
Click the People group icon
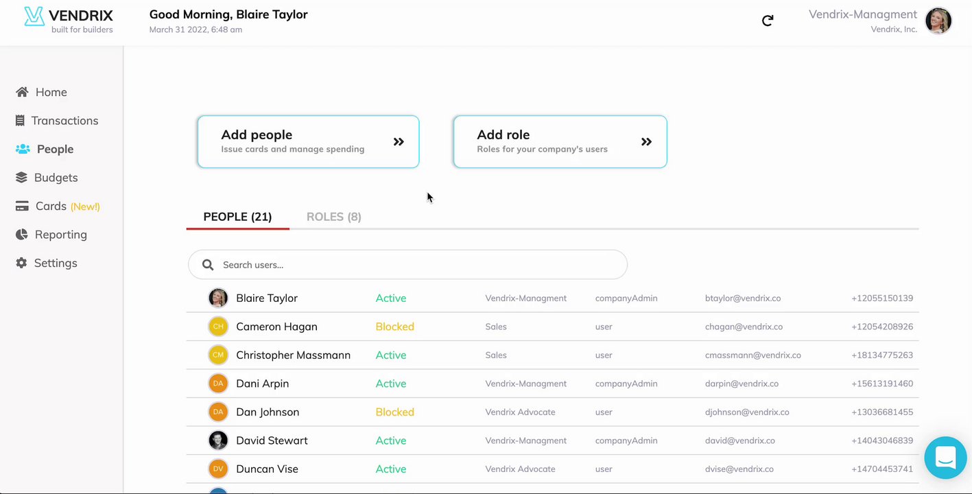click(x=23, y=149)
